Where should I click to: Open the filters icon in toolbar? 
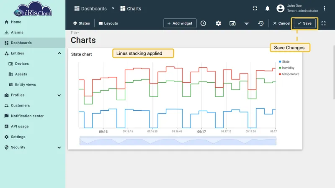pyautogui.click(x=247, y=23)
